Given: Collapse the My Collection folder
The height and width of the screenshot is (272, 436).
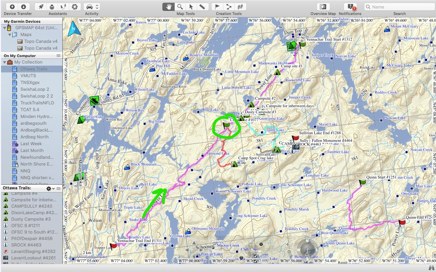Looking at the screenshot, I should click(x=4, y=62).
